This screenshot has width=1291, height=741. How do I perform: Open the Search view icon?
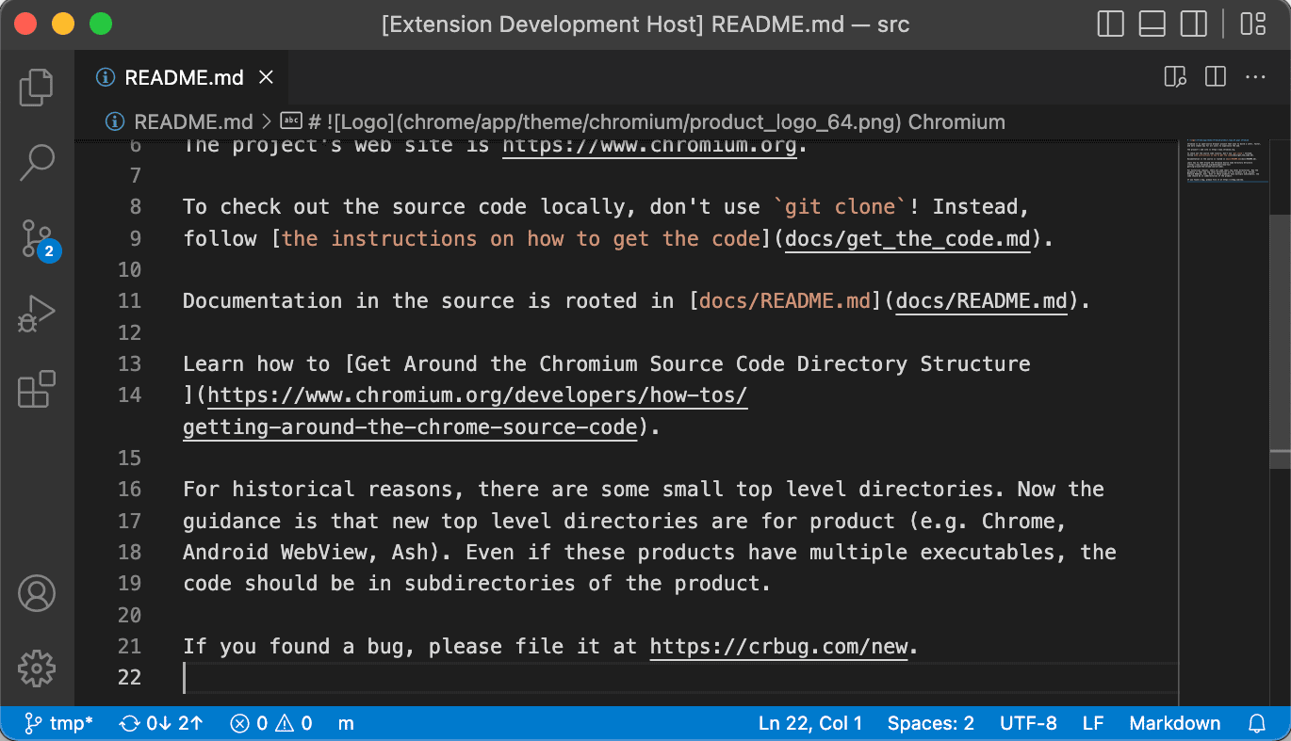click(x=37, y=163)
